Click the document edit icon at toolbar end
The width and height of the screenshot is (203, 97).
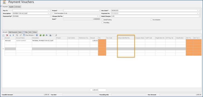(56, 35)
